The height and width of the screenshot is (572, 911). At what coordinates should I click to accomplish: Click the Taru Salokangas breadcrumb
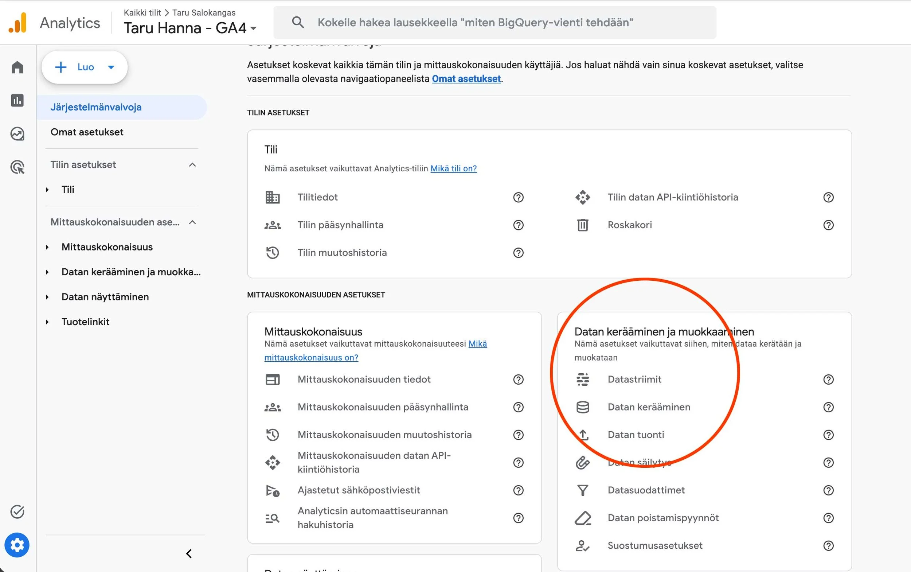[204, 12]
